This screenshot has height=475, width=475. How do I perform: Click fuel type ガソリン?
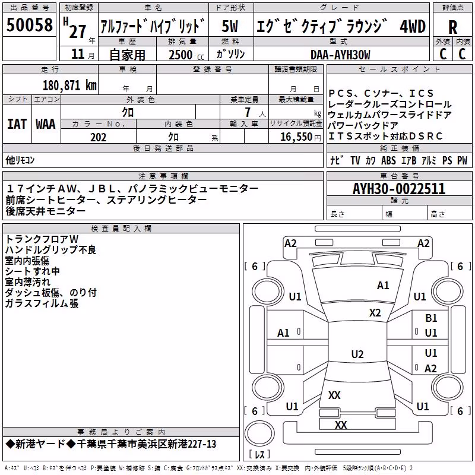pos(230,54)
